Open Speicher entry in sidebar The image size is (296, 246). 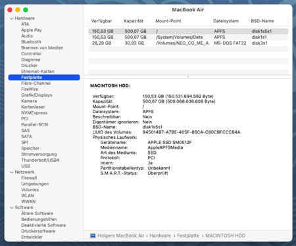(x=30, y=149)
